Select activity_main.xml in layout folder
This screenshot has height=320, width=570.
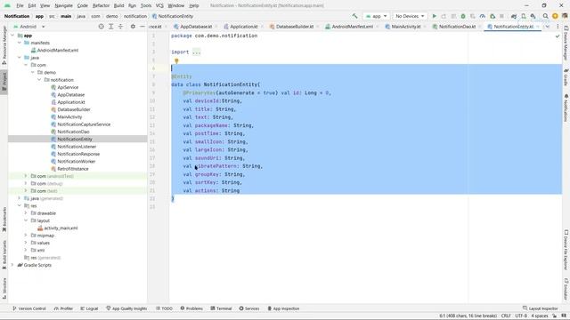[61, 228]
